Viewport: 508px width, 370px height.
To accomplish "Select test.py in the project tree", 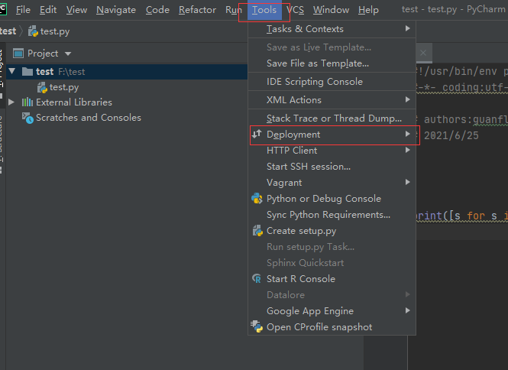I will point(64,87).
